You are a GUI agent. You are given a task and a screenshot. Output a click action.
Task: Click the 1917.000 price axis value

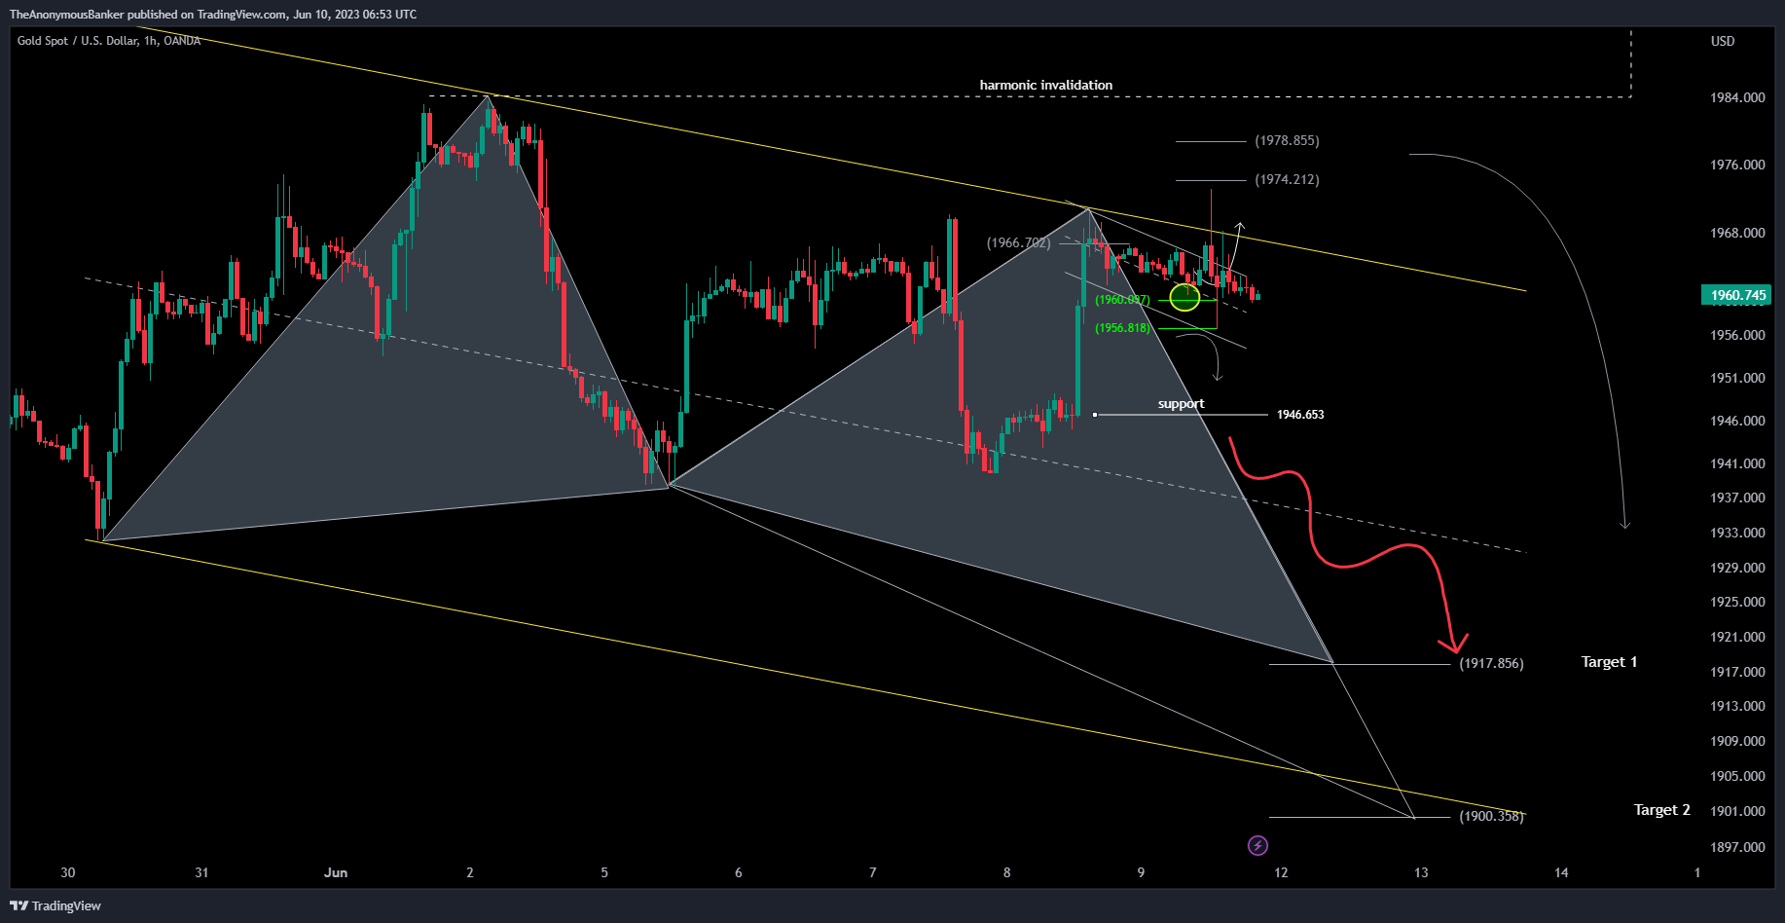point(1737,672)
